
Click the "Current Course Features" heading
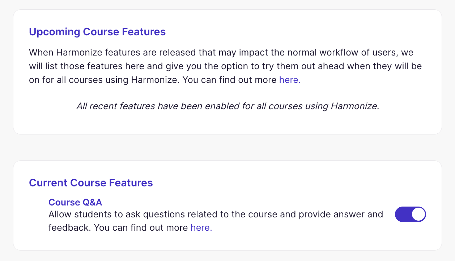click(91, 183)
